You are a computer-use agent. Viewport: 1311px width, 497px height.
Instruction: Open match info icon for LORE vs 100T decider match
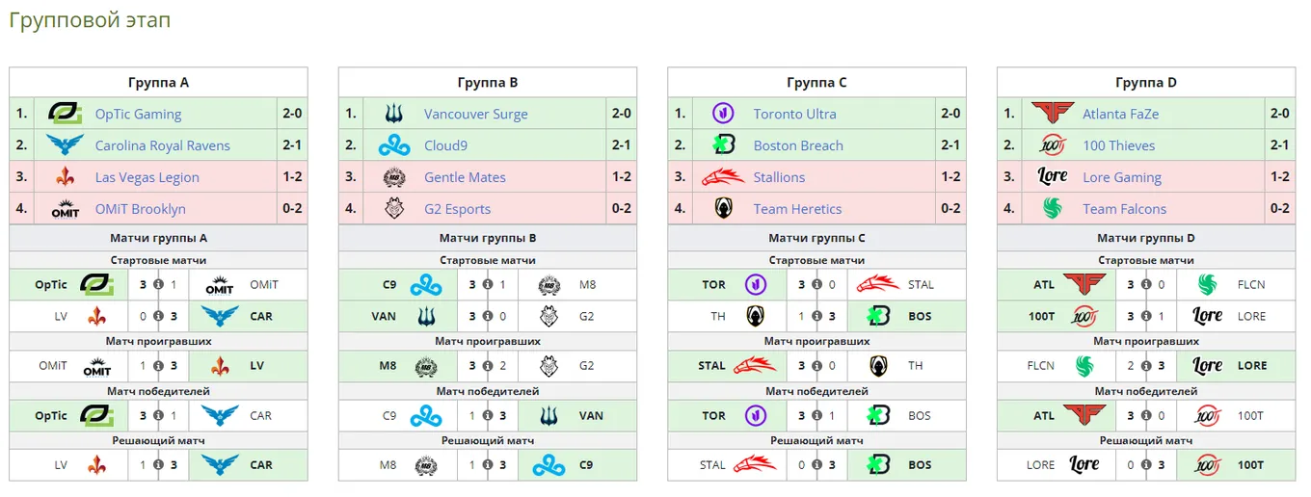pos(1145,465)
